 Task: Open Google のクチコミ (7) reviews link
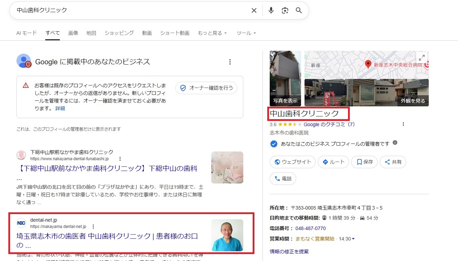coord(329,124)
